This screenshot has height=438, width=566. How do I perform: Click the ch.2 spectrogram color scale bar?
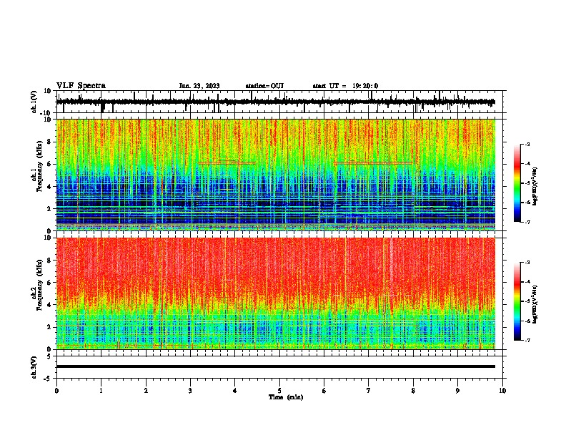click(517, 301)
